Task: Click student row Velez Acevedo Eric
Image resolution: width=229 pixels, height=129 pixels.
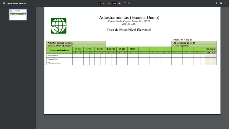Action: pos(131,63)
